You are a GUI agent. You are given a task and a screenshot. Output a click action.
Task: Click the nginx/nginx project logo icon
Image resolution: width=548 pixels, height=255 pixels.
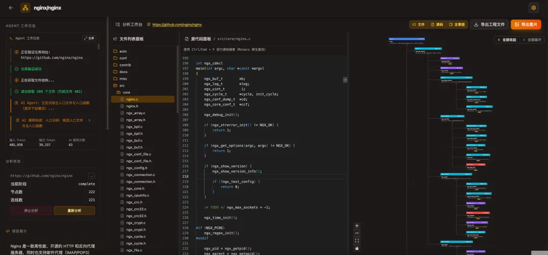tap(25, 8)
